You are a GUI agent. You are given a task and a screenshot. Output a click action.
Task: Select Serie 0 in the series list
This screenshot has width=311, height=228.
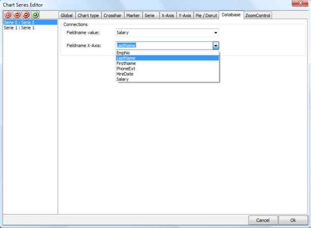pos(19,23)
